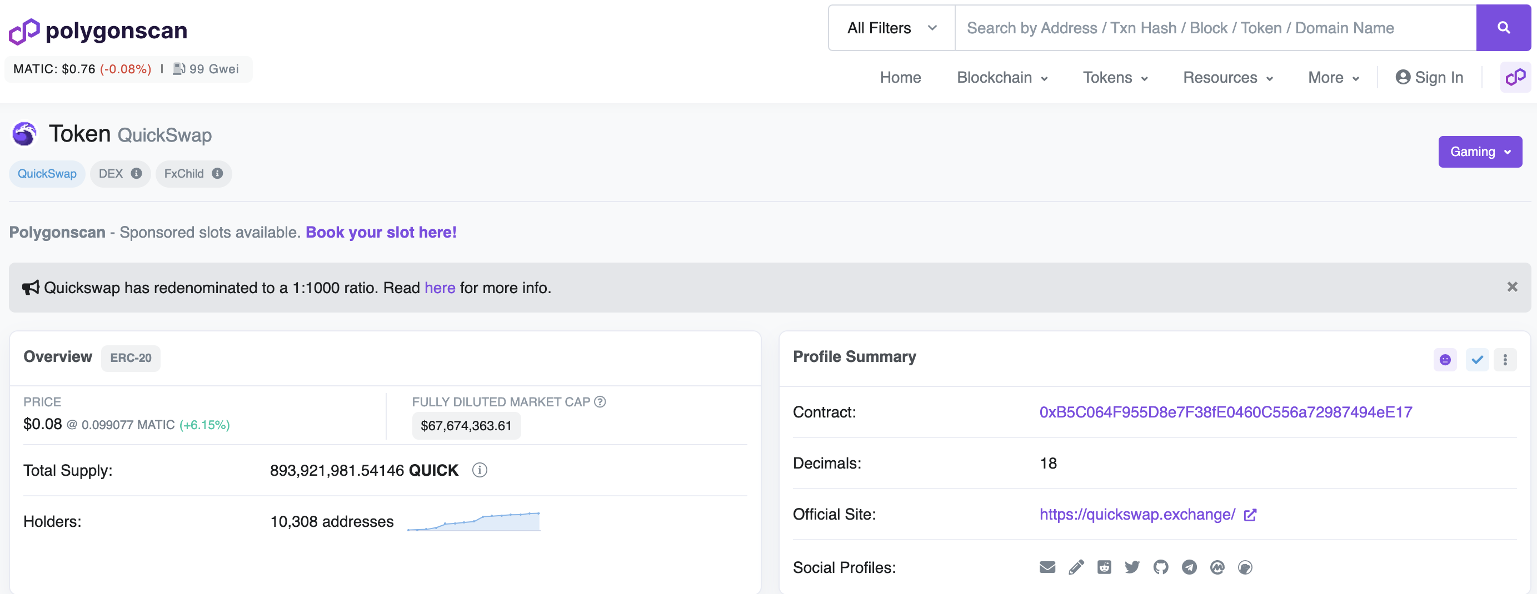The image size is (1537, 594).
Task: Dismiss the redenomination notice with X
Action: pos(1512,287)
